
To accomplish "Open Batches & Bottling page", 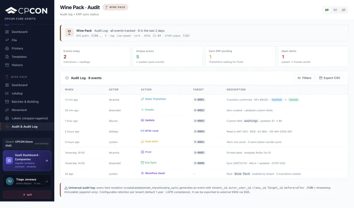I will pos(27,102).
